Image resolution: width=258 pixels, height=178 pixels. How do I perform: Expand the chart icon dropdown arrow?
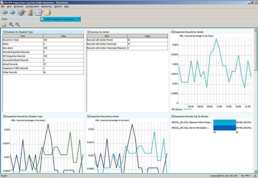tap(43, 12)
